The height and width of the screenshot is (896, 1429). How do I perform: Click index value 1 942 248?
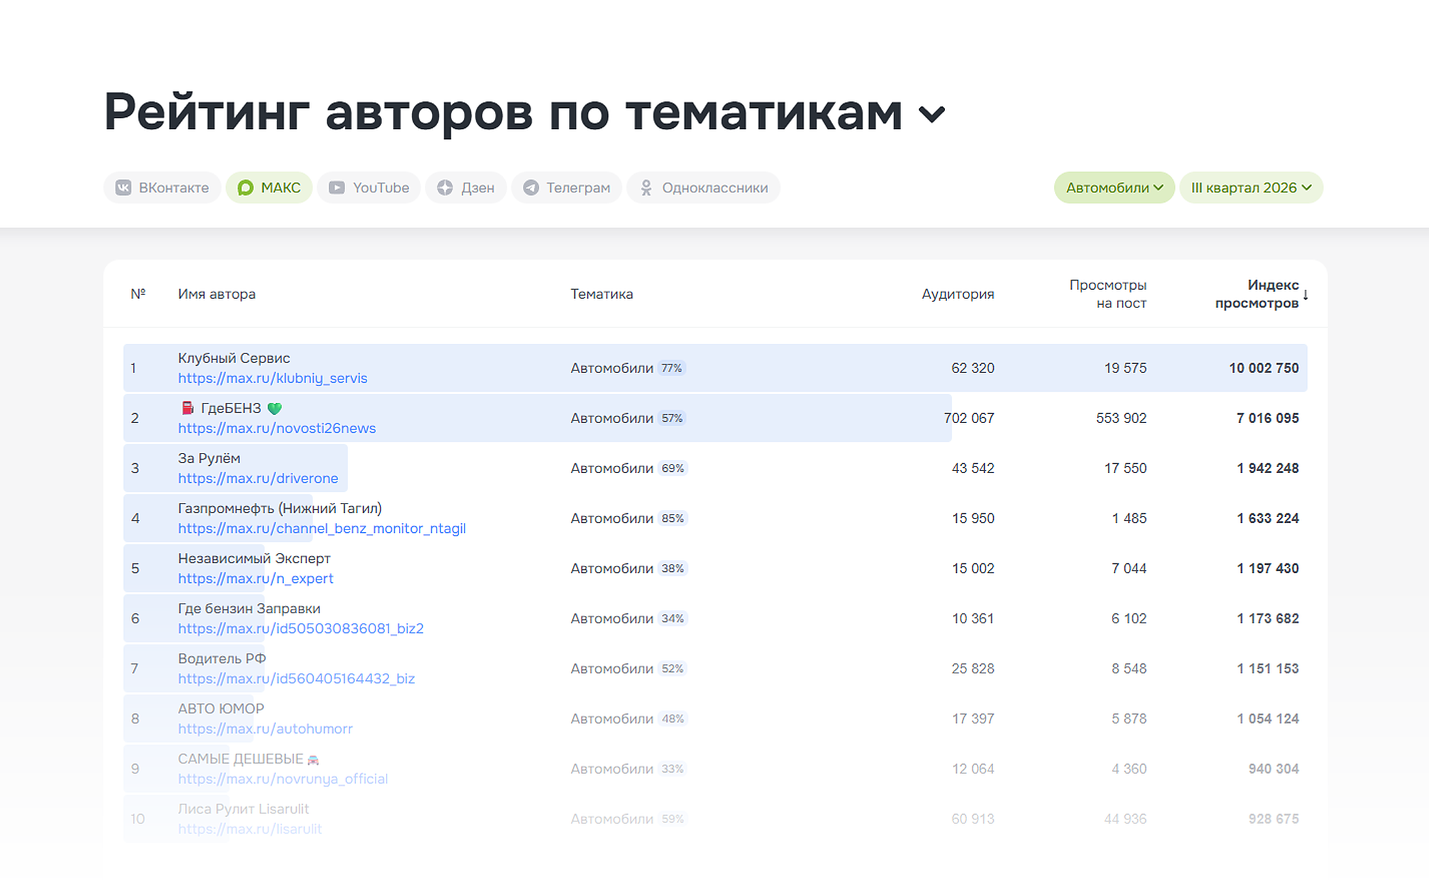(1267, 468)
